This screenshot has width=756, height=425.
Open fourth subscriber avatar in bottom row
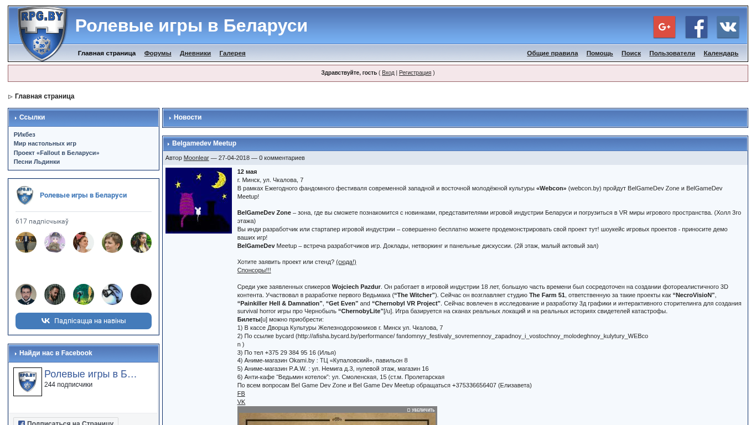coord(112,294)
